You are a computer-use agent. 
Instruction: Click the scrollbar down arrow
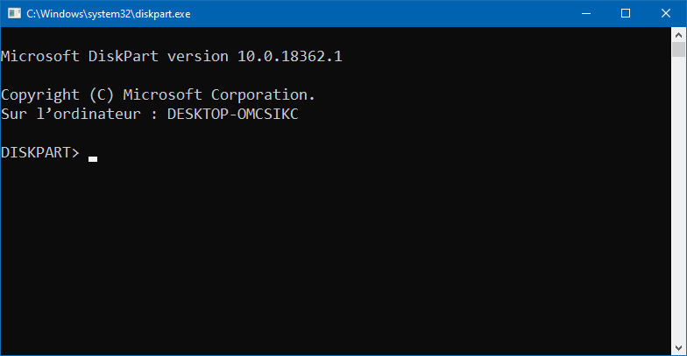(678, 348)
